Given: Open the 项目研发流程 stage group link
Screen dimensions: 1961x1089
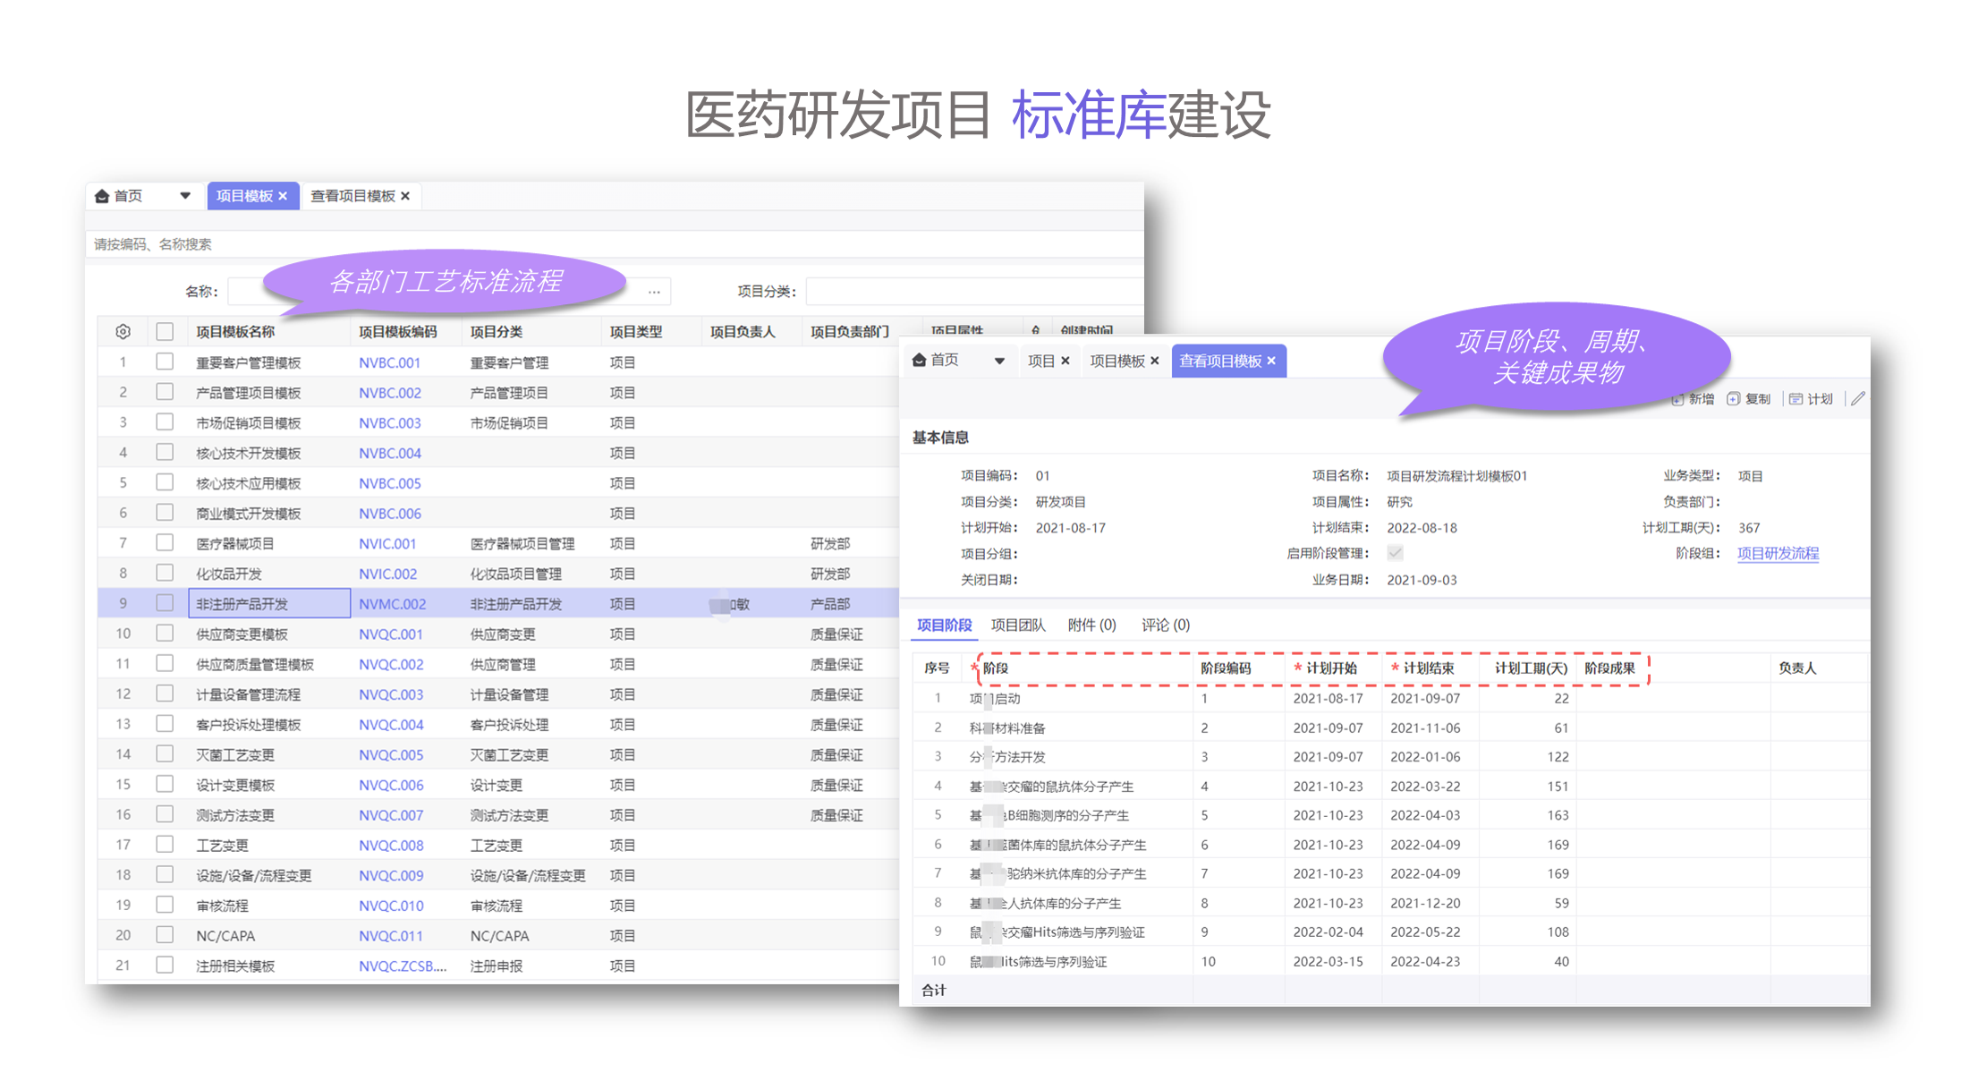Looking at the screenshot, I should click(1778, 553).
